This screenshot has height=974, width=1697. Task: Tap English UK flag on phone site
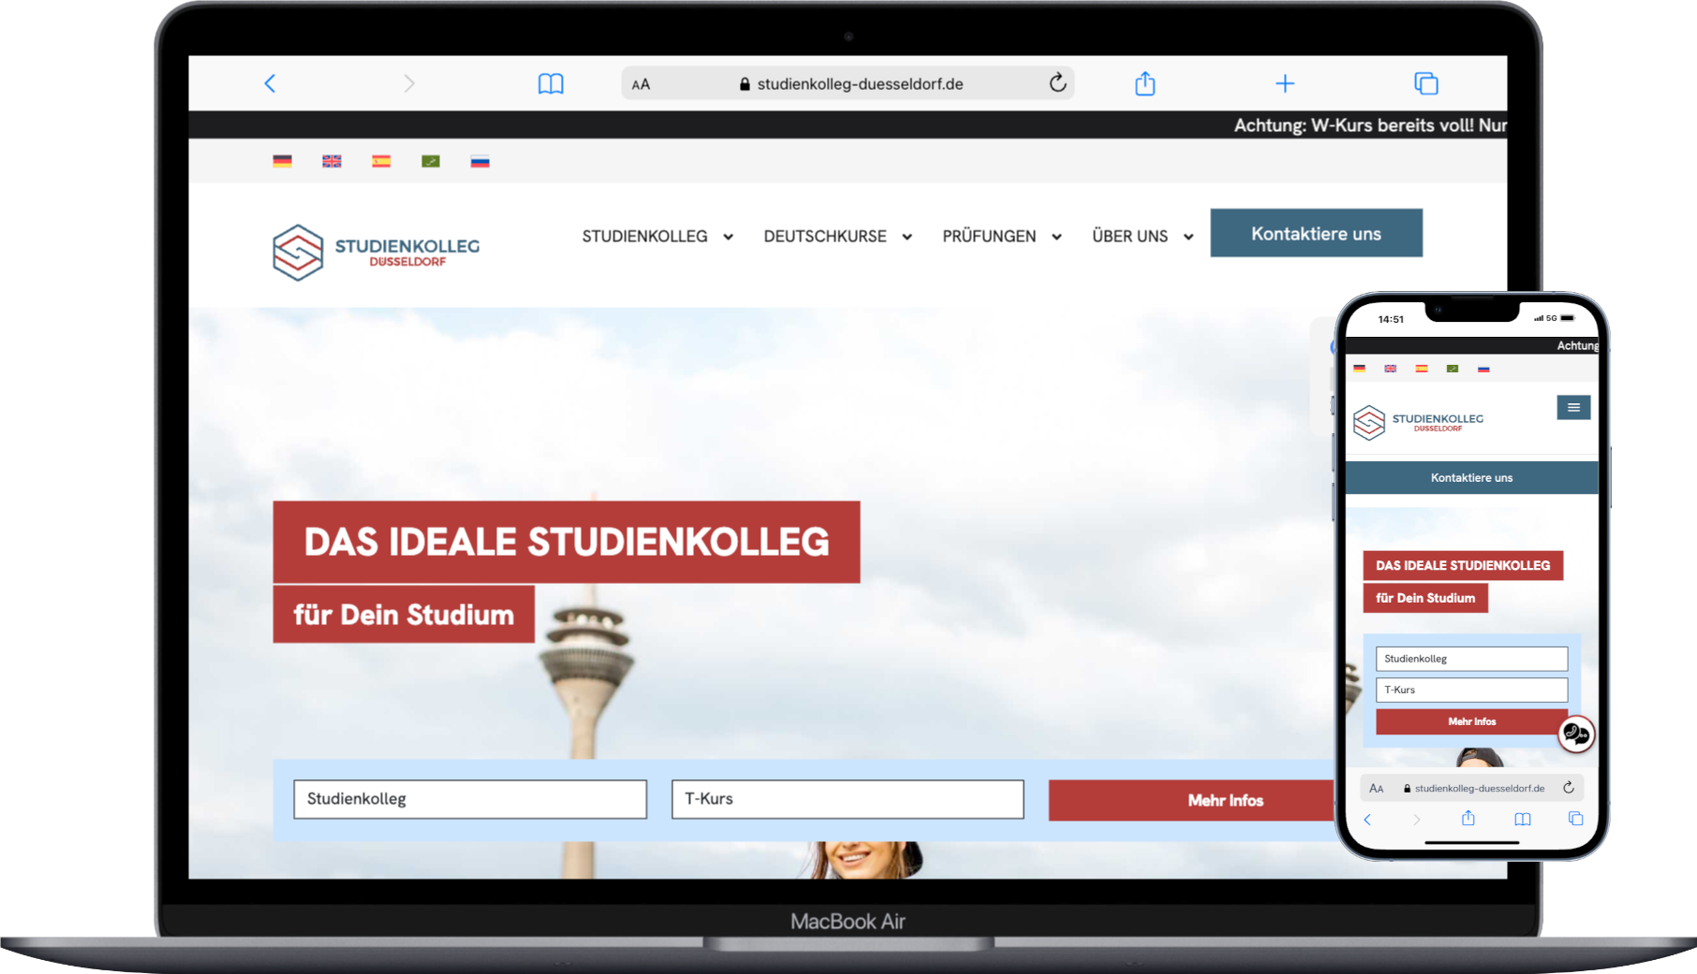click(1390, 369)
